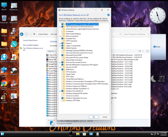
Task: Open the Organize dropdown menu
Action: click(52, 51)
